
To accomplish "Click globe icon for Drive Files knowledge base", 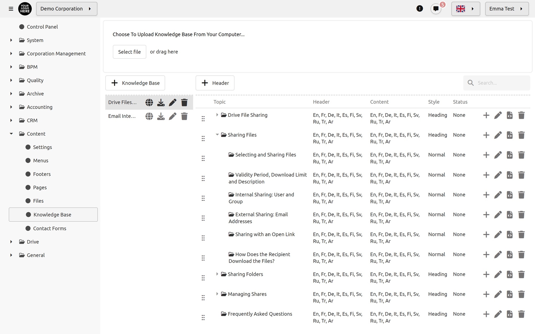I will tap(149, 102).
